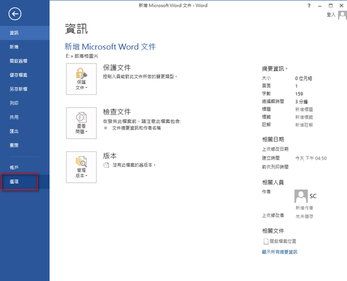Minimize the Word window

point(320,6)
